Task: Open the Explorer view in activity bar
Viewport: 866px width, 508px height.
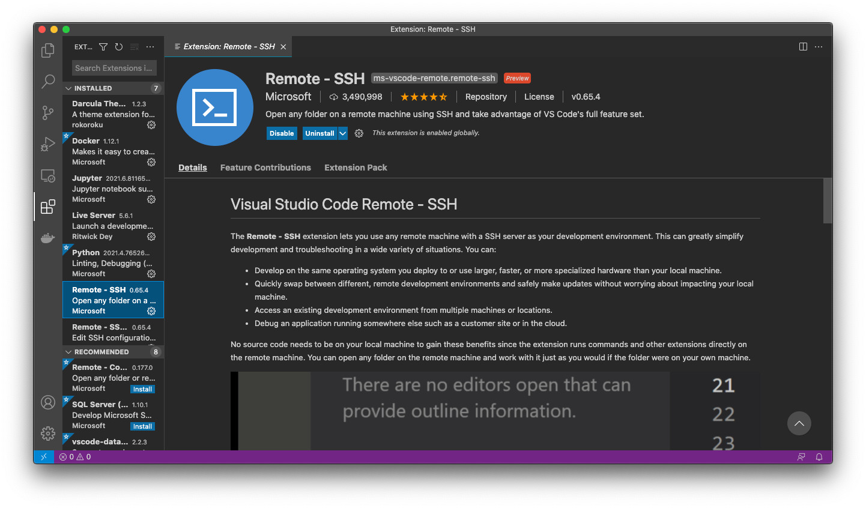Action: 48,50
